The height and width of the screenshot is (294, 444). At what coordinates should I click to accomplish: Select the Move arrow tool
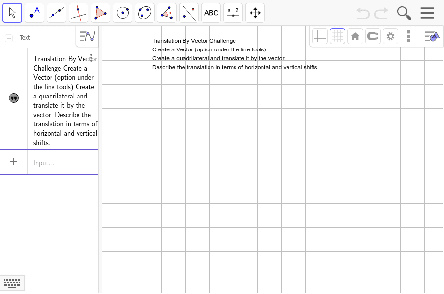click(x=12, y=13)
